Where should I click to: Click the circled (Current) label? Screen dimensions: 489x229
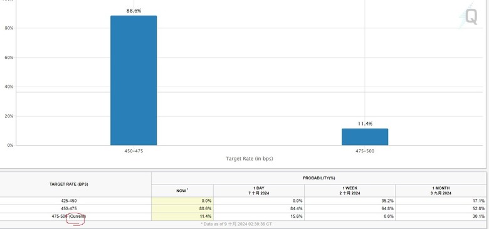coord(77,216)
